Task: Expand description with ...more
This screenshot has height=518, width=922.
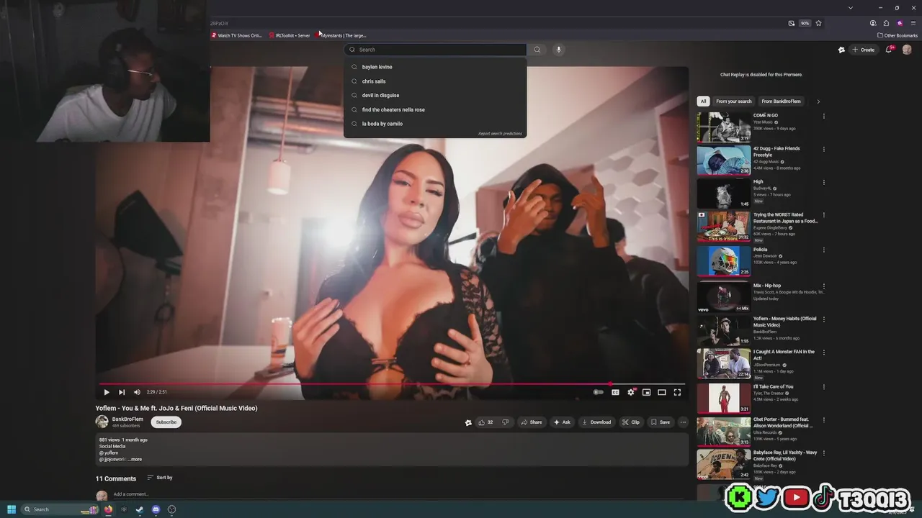Action: pyautogui.click(x=135, y=459)
